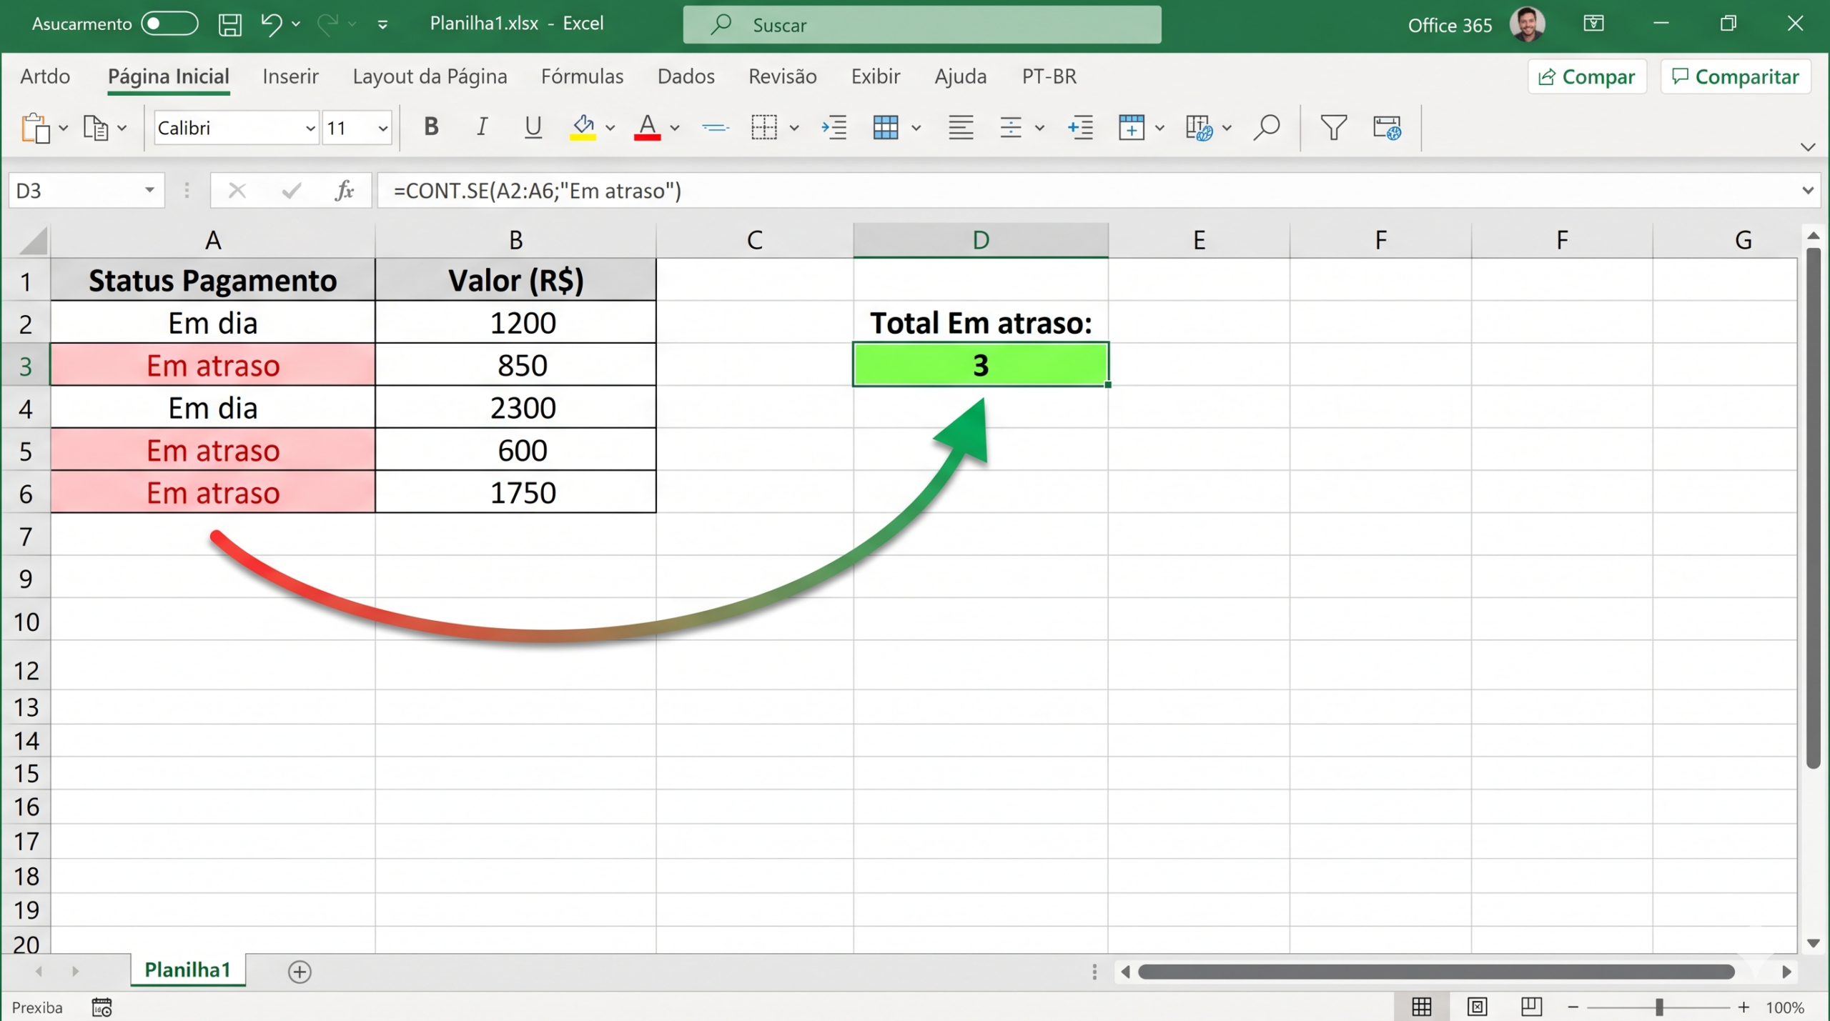Open the Calibri font name dropdown

[310, 129]
